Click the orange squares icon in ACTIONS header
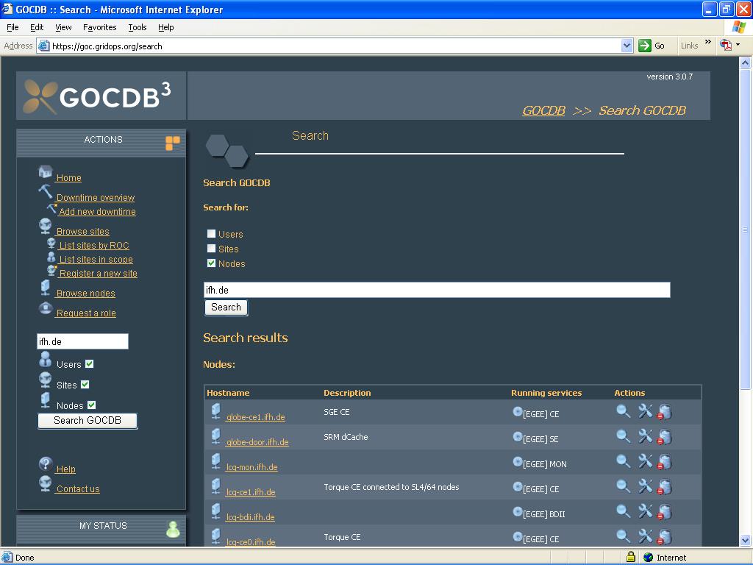753x565 pixels. [172, 143]
